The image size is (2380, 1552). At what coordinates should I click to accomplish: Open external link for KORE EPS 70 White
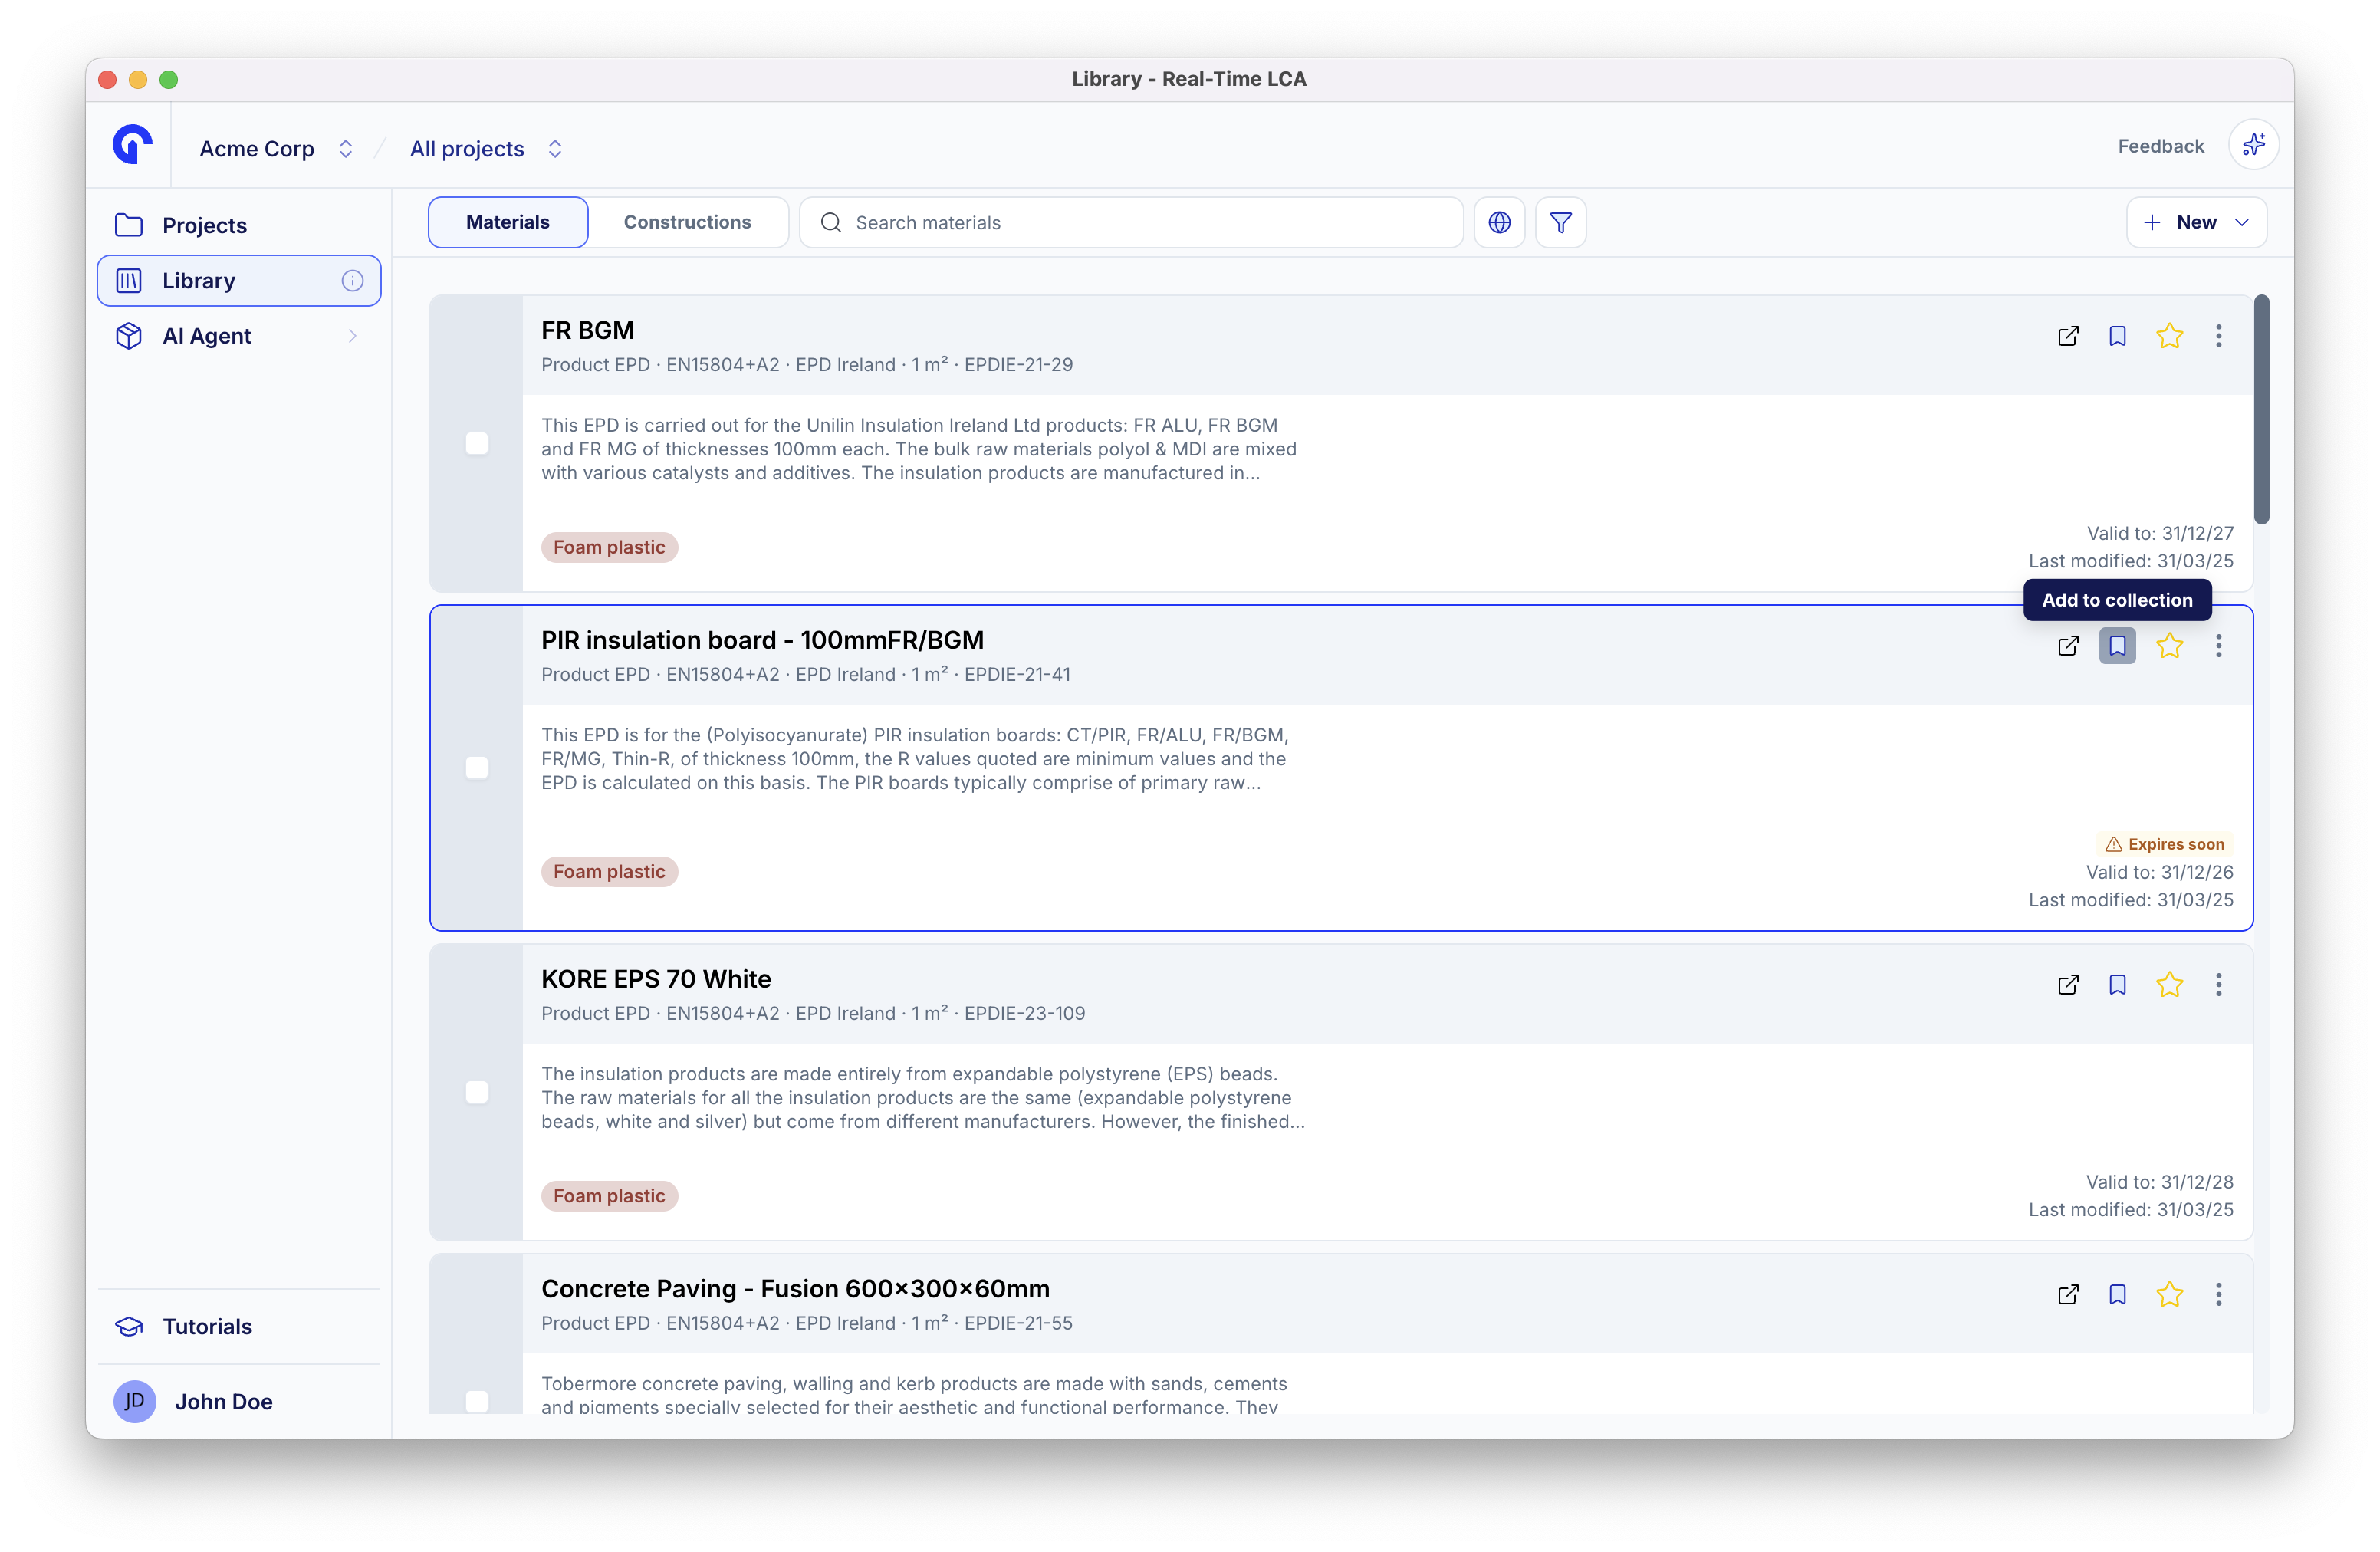pos(2068,985)
